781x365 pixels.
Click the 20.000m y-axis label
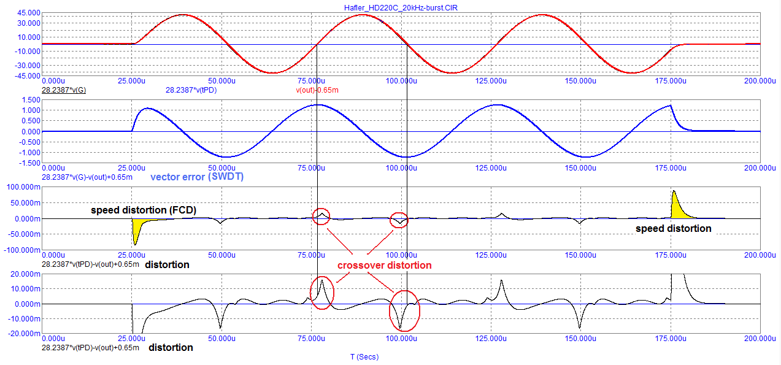tap(26, 274)
